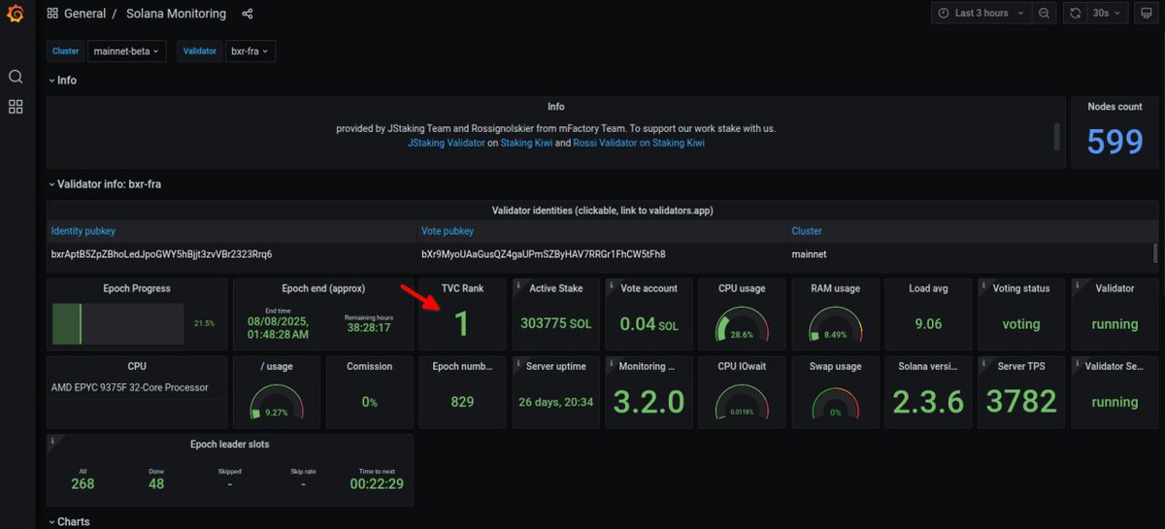Click the Comission value 0%
This screenshot has height=529, width=1165.
369,401
